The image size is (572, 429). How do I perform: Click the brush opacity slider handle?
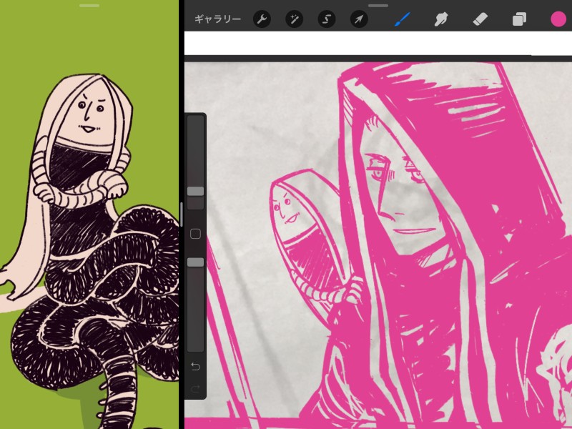click(195, 262)
